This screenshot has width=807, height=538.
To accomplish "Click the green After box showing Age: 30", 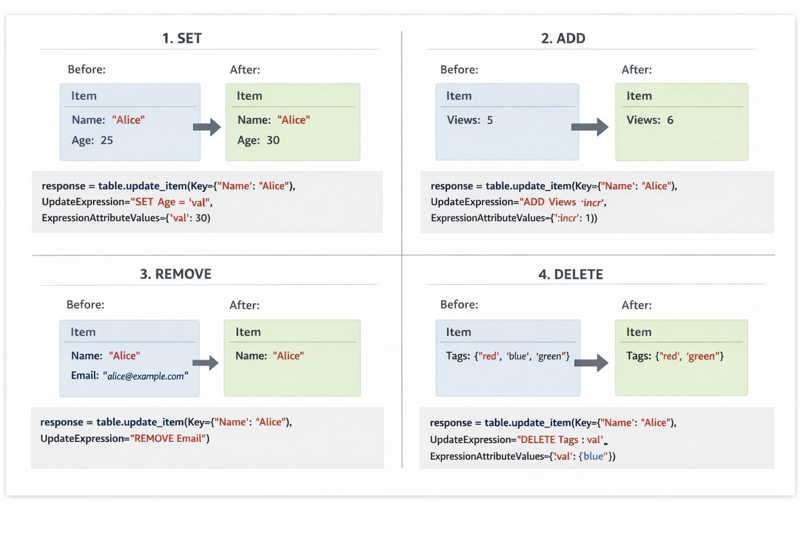I will pyautogui.click(x=293, y=122).
